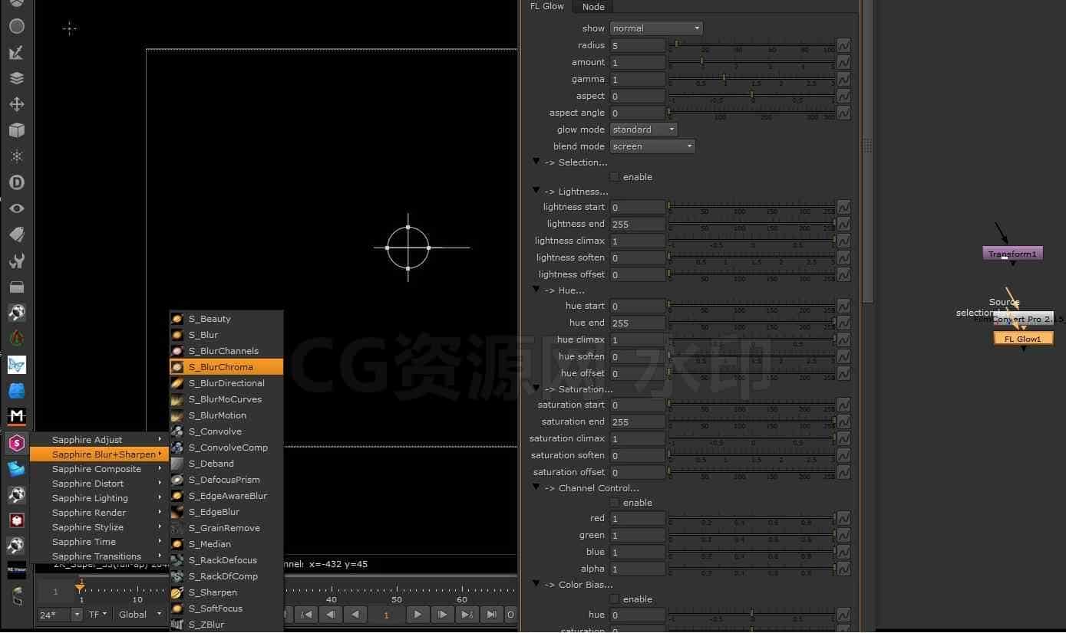This screenshot has height=633, width=1066.
Task: Click the amount slider track
Action: click(751, 61)
